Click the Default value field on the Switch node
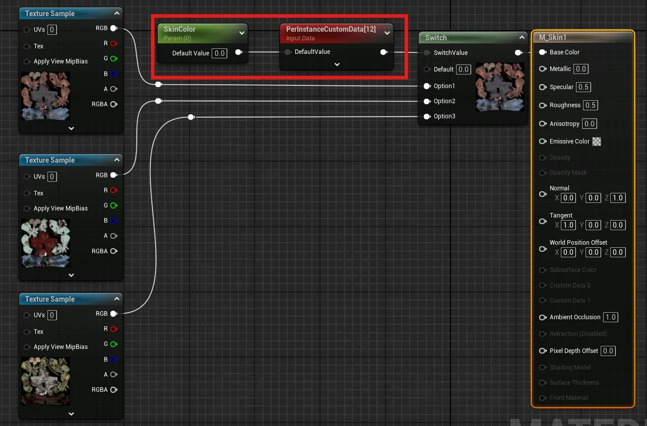The height and width of the screenshot is (426, 647). click(465, 69)
